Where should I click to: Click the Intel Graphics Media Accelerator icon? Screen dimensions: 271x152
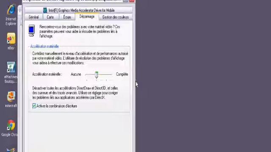(45, 10)
